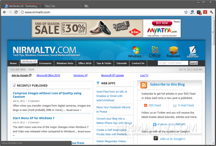The image size is (216, 146).
Task: Open the Live TV ad link
Action: (x=144, y=75)
